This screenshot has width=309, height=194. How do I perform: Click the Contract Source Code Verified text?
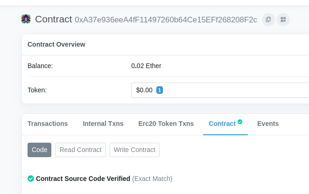83,179
